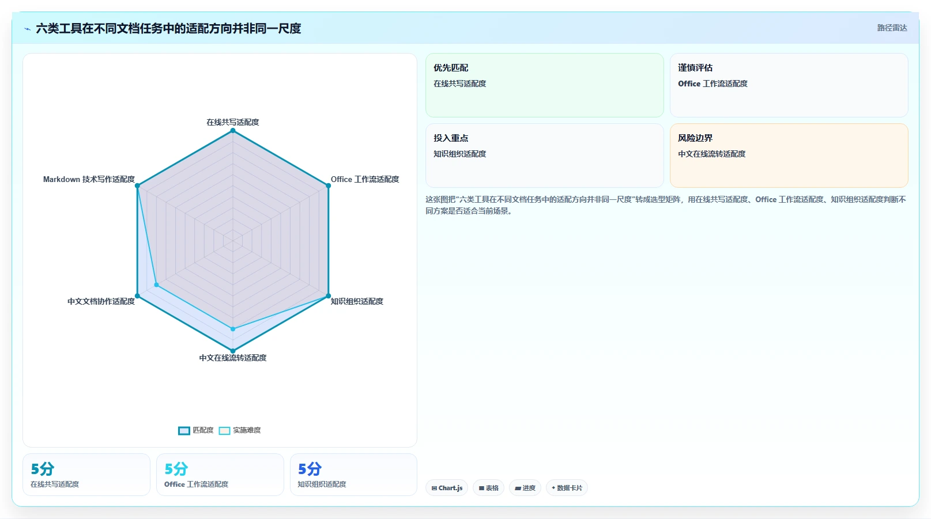Viewport: 931px width, 519px height.
Task: Click the 在线共写适配度 radar axis label
Action: click(233, 122)
